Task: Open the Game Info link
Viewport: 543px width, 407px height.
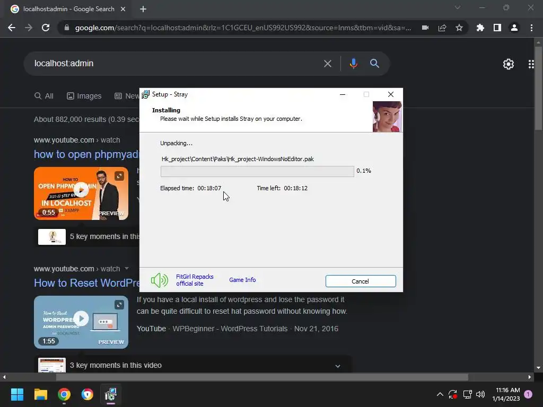Action: pyautogui.click(x=242, y=280)
